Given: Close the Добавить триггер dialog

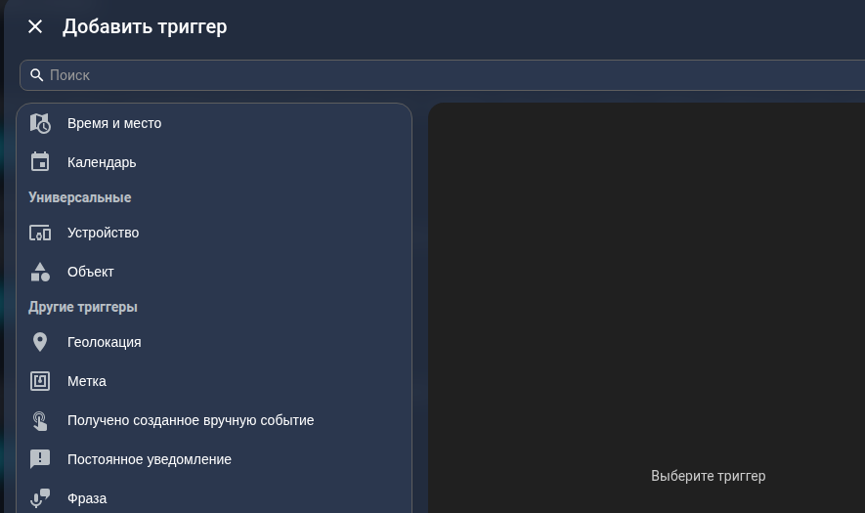Looking at the screenshot, I should [35, 26].
